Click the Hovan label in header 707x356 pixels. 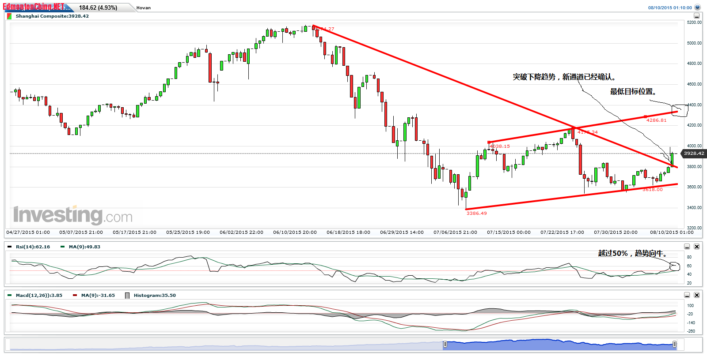[143, 7]
